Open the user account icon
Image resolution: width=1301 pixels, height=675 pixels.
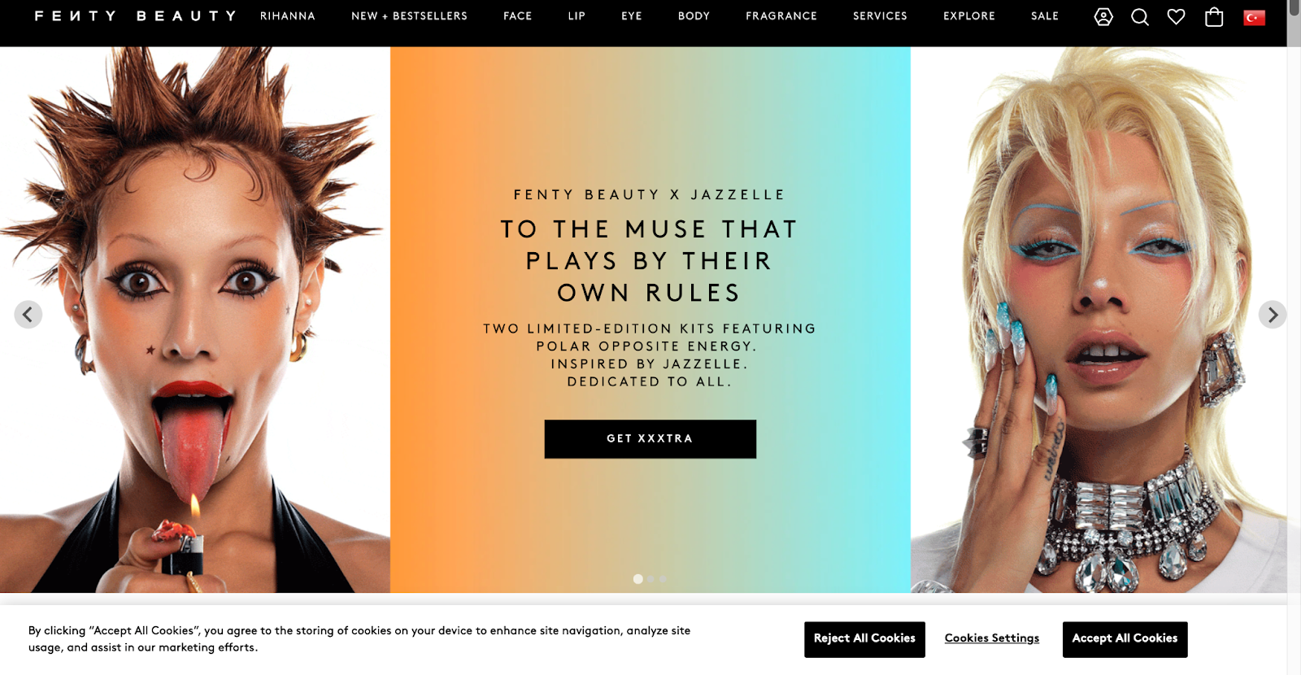pos(1103,16)
